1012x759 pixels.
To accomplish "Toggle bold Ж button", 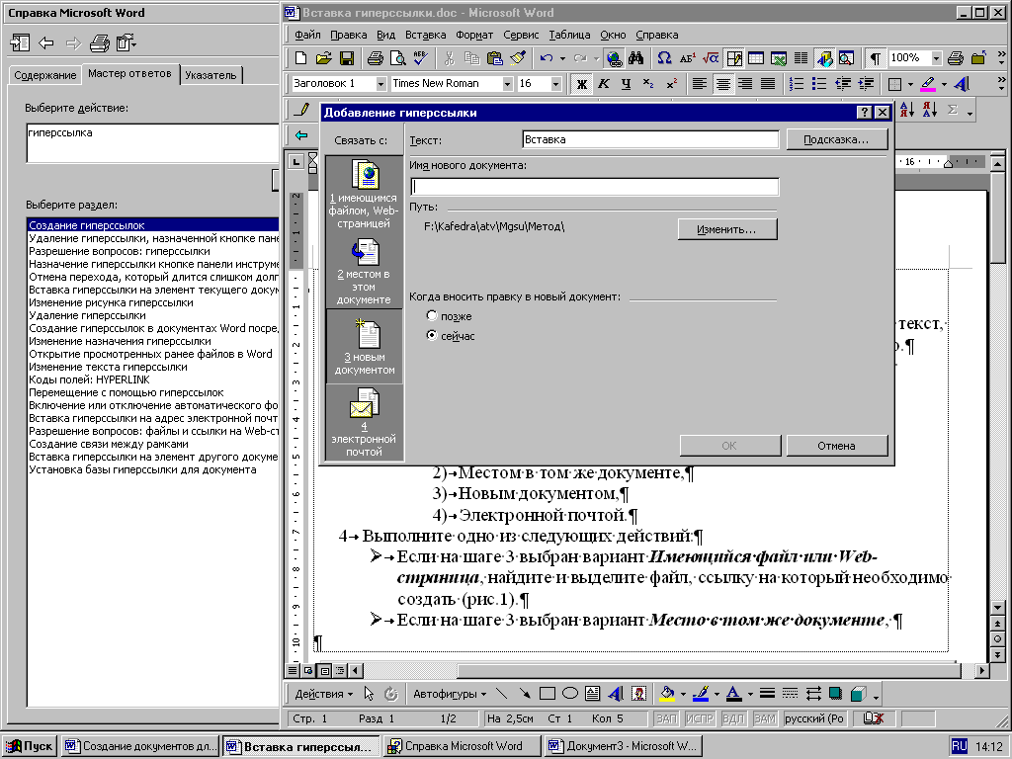I will click(581, 84).
